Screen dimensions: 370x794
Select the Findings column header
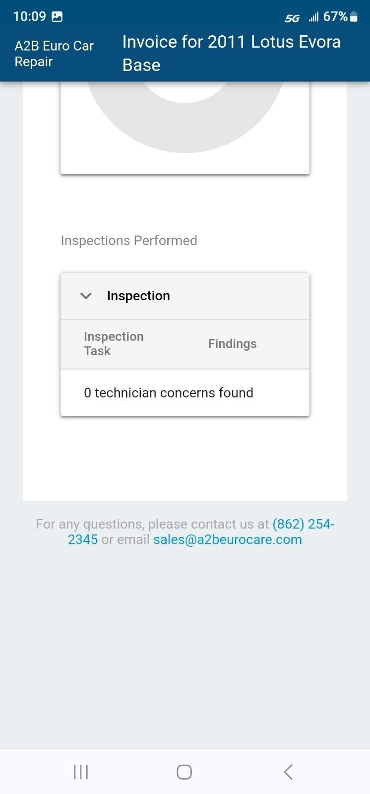click(x=232, y=344)
